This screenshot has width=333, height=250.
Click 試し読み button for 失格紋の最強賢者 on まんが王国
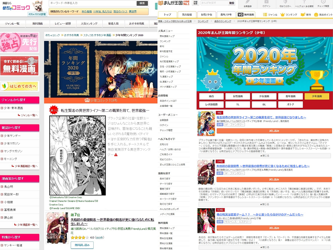click(x=274, y=179)
